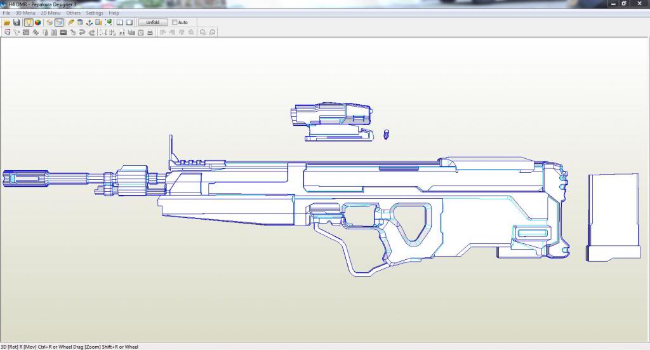Screen dimensions: 650x350
Task: Click the dark rectangle icon in second toolbar row
Action: 63,32
